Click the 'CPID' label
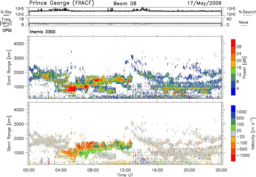This screenshot has width=256, height=177. click(x=7, y=30)
